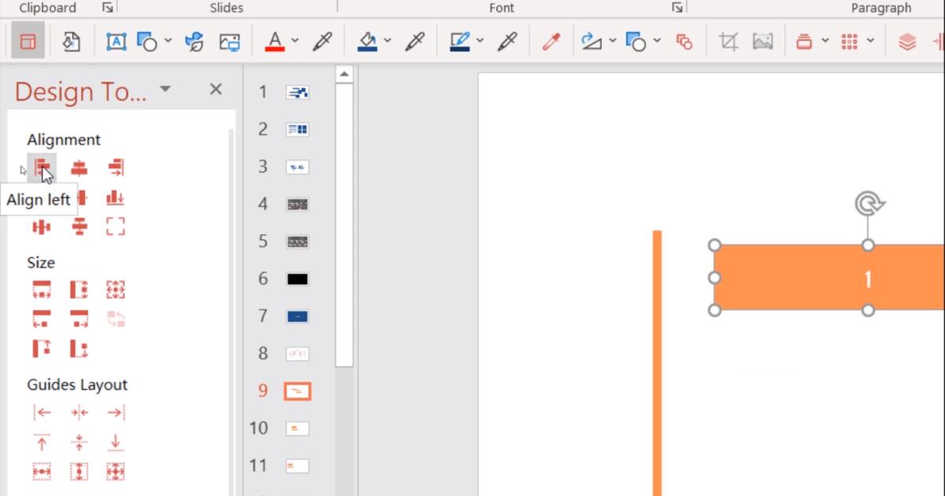
Task: Click the down-arrow guide icon under Guides Layout
Action: point(116,442)
